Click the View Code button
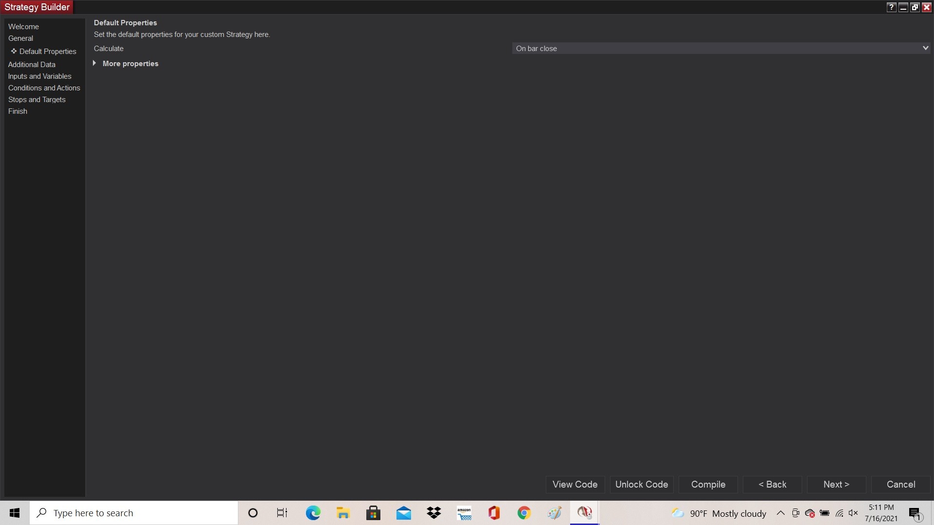This screenshot has height=525, width=934. pyautogui.click(x=575, y=484)
